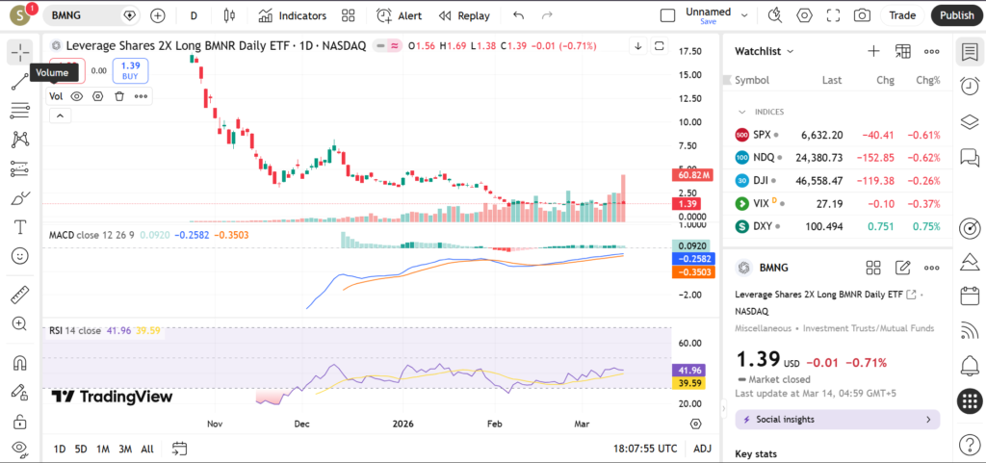Select the Text tool in left toolbar

pos(19,227)
